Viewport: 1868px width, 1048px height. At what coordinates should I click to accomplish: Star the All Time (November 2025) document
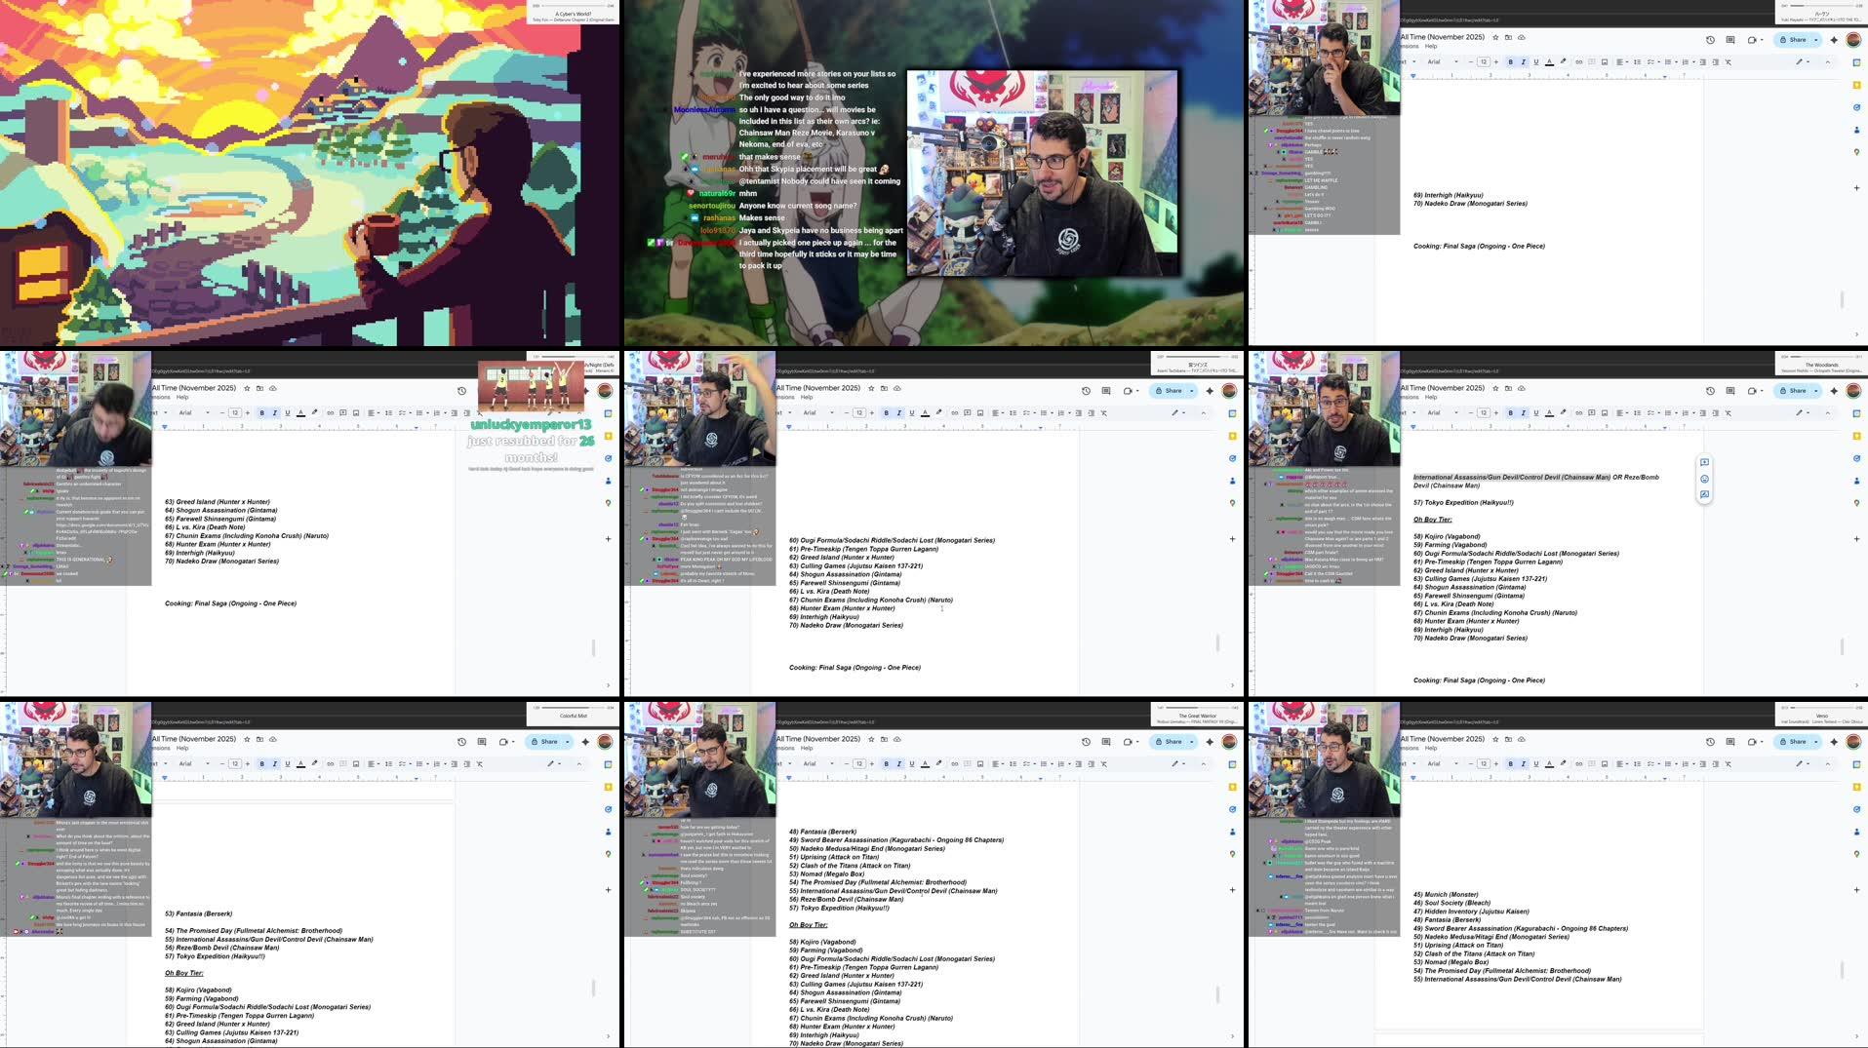(1495, 37)
